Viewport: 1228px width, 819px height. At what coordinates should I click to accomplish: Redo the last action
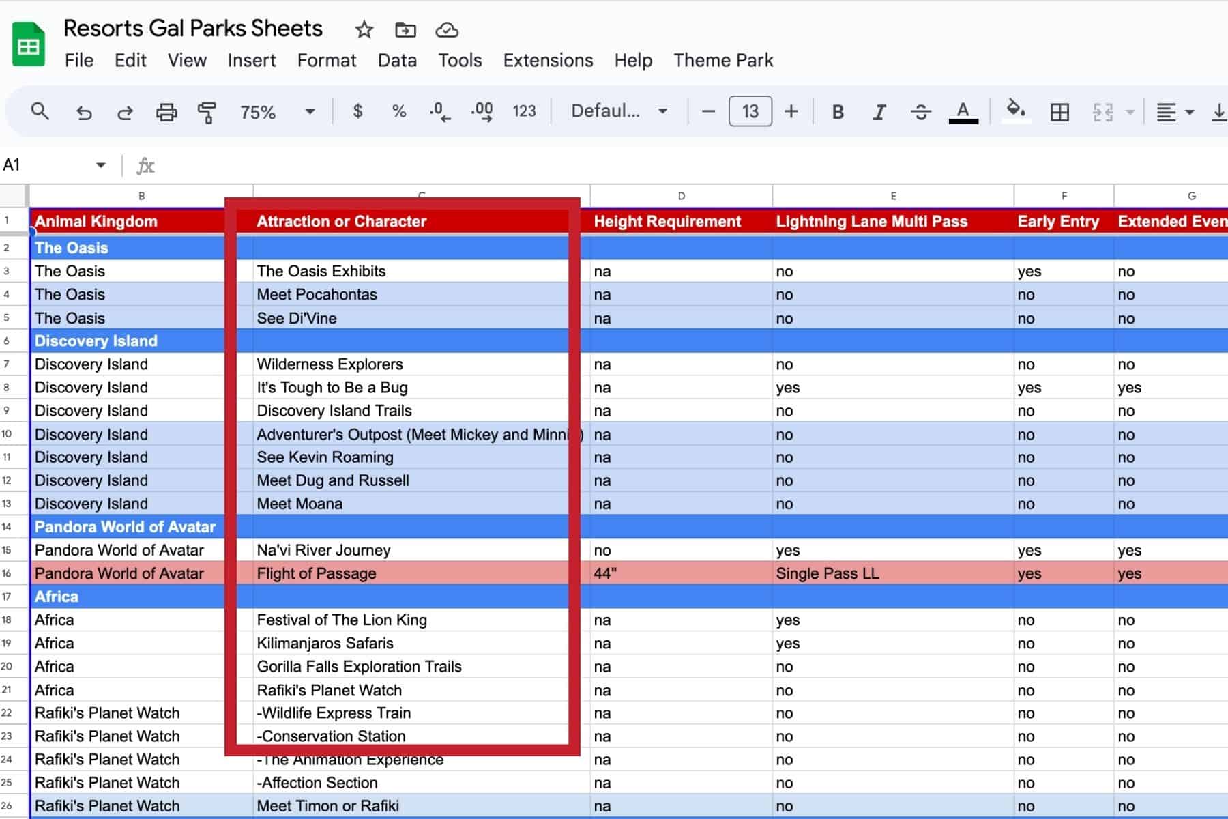click(x=125, y=112)
